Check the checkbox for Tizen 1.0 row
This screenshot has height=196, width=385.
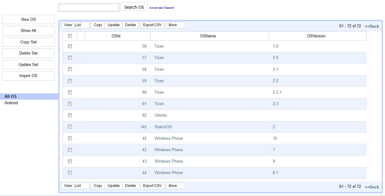pos(70,46)
